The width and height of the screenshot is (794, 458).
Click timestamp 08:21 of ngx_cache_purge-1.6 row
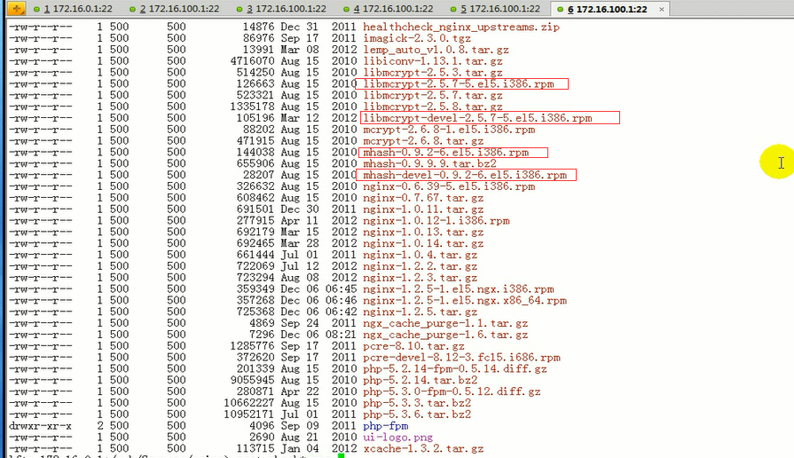coord(341,335)
